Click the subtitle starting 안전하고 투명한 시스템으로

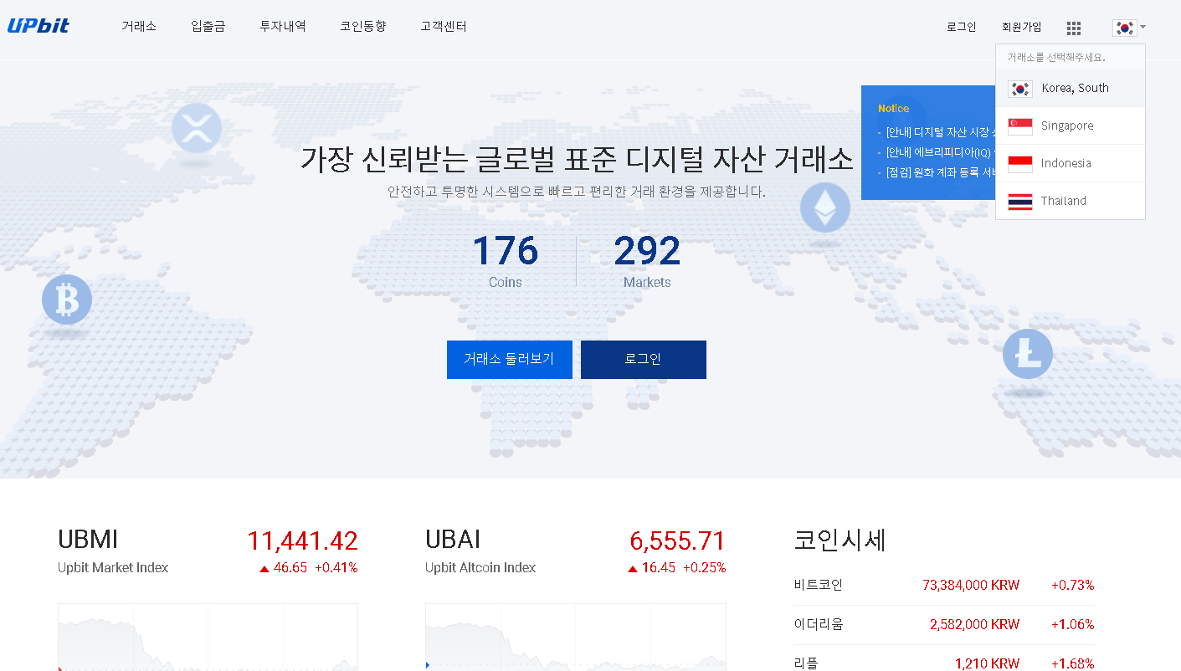(x=577, y=192)
